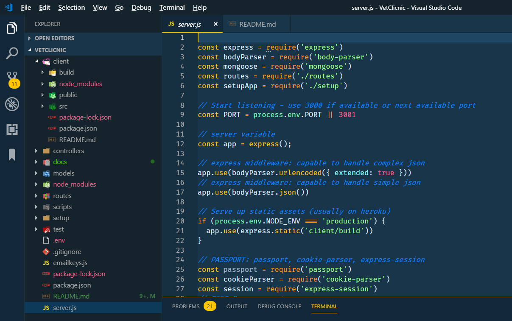Collapse the client folder arrow

pos(36,61)
